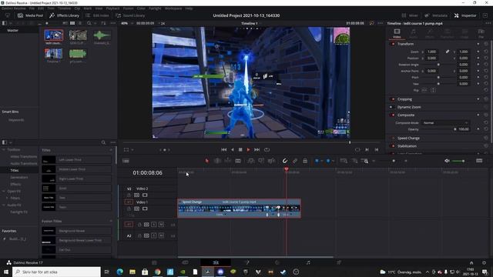This screenshot has height=277, width=493.
Task: Open the Effects Library panel
Action: (x=65, y=15)
